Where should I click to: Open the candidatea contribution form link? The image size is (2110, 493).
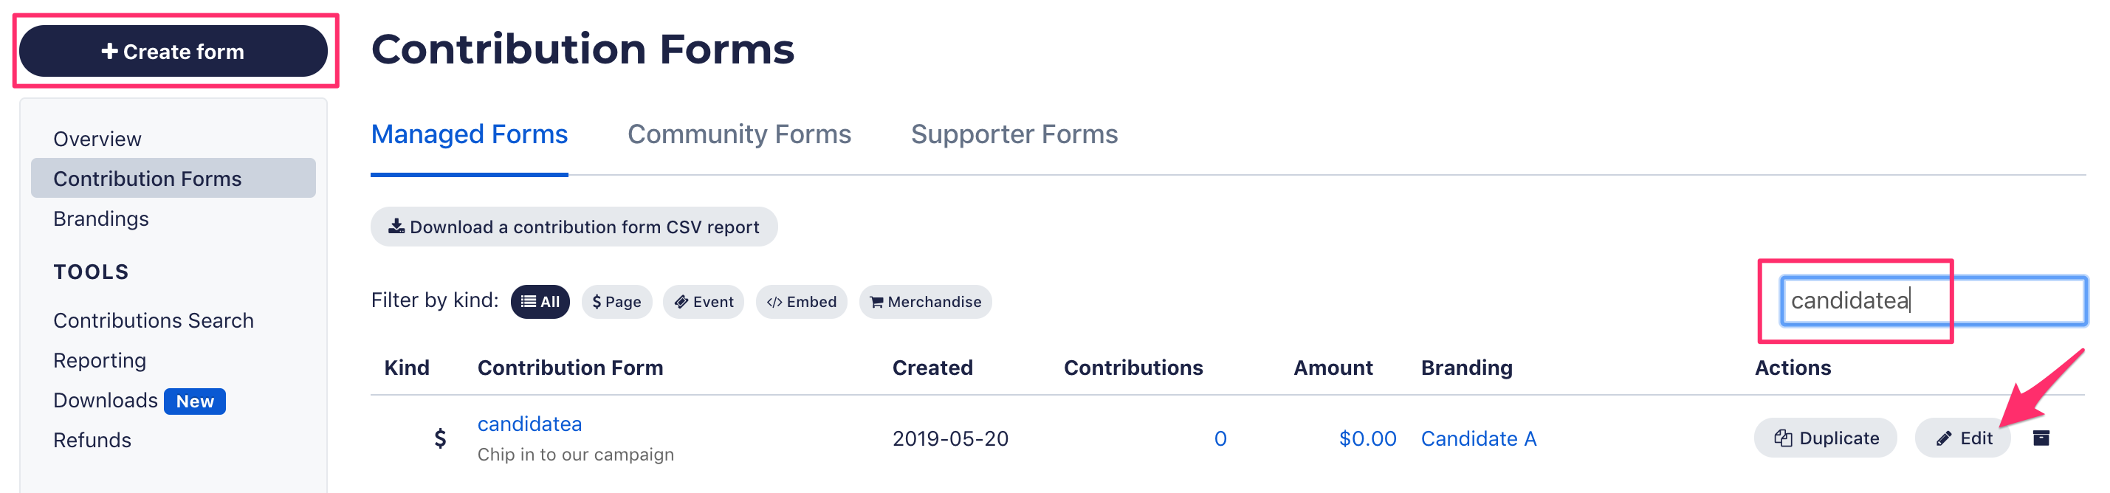point(529,424)
